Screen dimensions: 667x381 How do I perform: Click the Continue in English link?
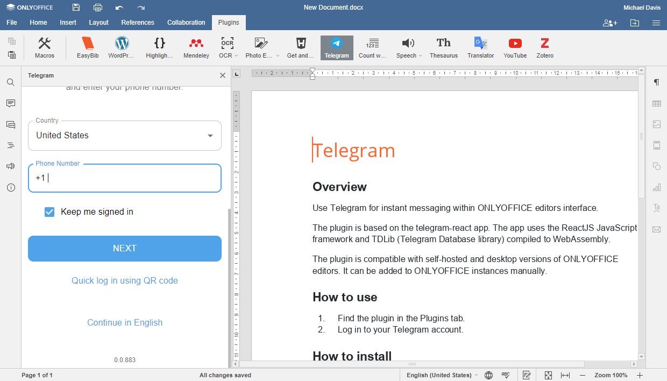click(125, 322)
